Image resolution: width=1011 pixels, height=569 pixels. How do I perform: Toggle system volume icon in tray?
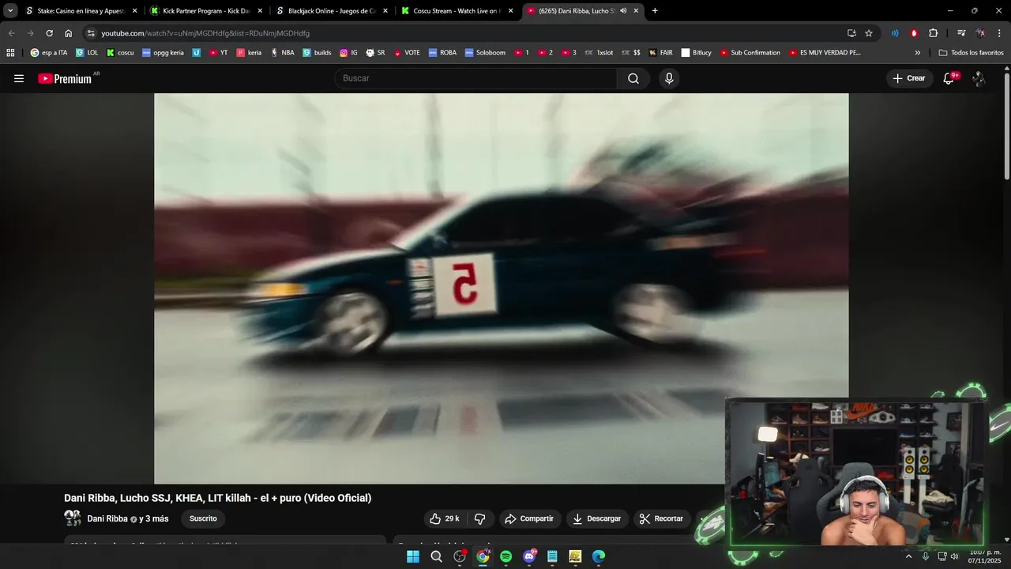tap(954, 556)
